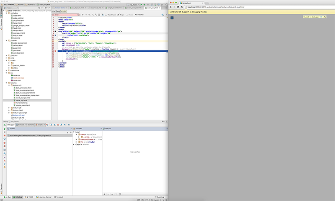Image resolution: width=335 pixels, height=201 pixels.
Task: Toggle Words checkbox in find bar
Action: [x=127, y=15]
